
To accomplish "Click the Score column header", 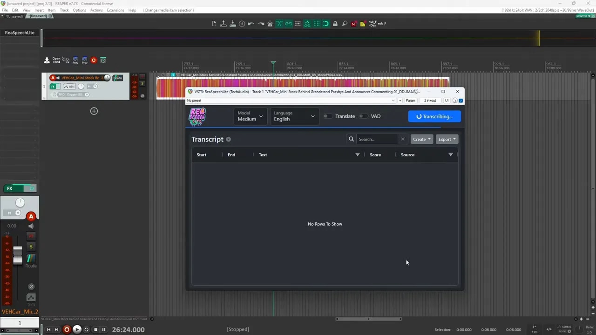I will (x=375, y=155).
